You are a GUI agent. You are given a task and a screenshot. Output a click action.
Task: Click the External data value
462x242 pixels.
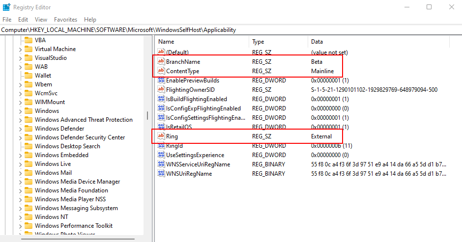(321, 136)
